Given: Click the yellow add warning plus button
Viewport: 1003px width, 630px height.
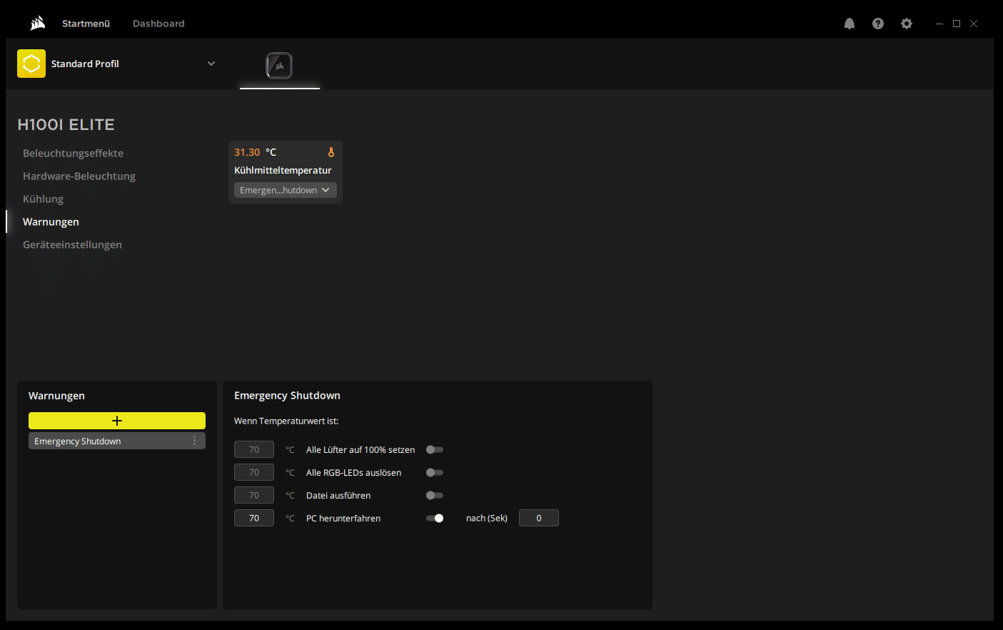Looking at the screenshot, I should click(x=117, y=421).
